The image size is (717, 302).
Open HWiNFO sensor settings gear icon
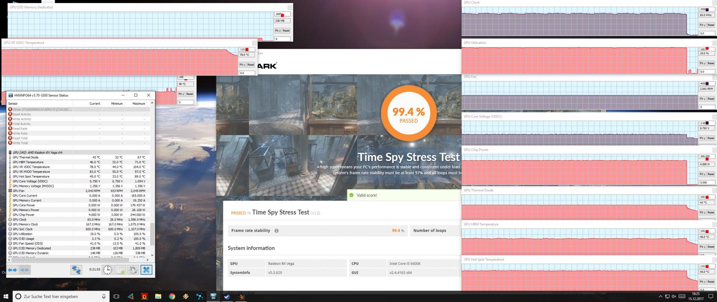coord(133,270)
